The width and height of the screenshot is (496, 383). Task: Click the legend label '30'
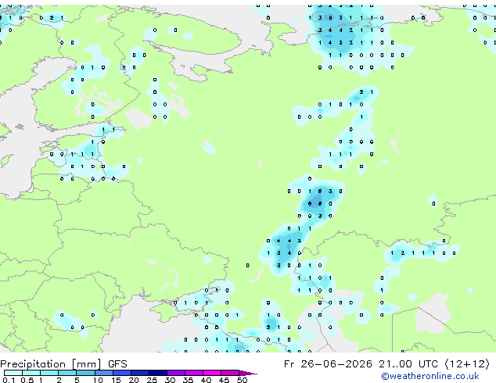pyautogui.click(x=170, y=380)
